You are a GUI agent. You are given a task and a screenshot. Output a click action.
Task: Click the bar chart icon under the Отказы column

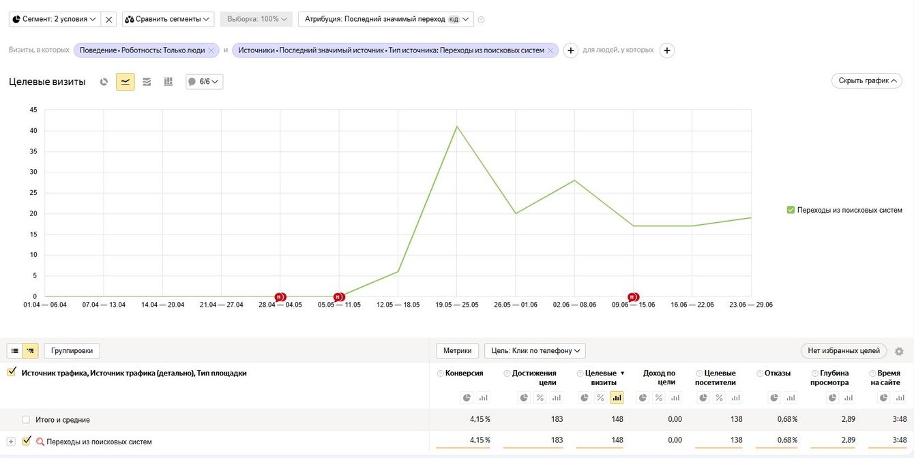coord(791,397)
